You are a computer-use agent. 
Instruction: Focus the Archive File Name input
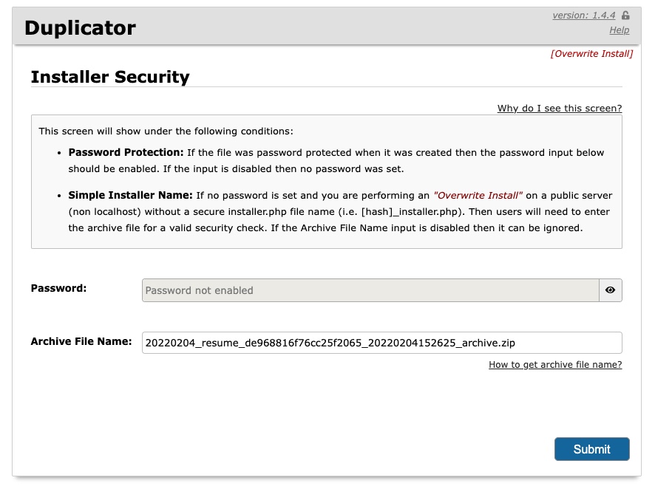[x=381, y=343]
